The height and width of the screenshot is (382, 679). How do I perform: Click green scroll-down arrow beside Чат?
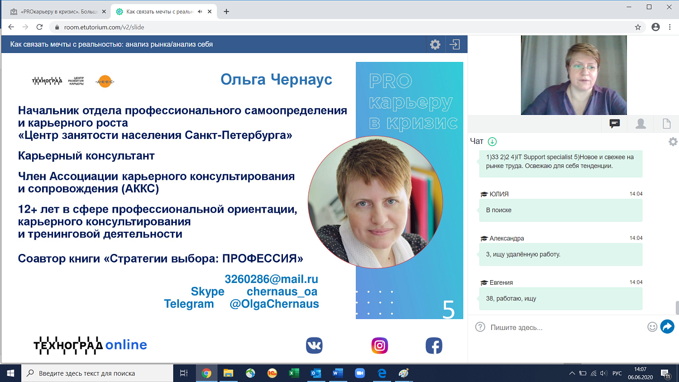coord(492,142)
